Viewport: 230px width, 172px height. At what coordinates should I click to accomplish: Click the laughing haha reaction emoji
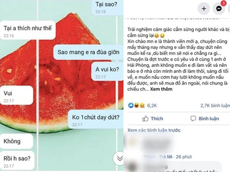[x=136, y=105]
